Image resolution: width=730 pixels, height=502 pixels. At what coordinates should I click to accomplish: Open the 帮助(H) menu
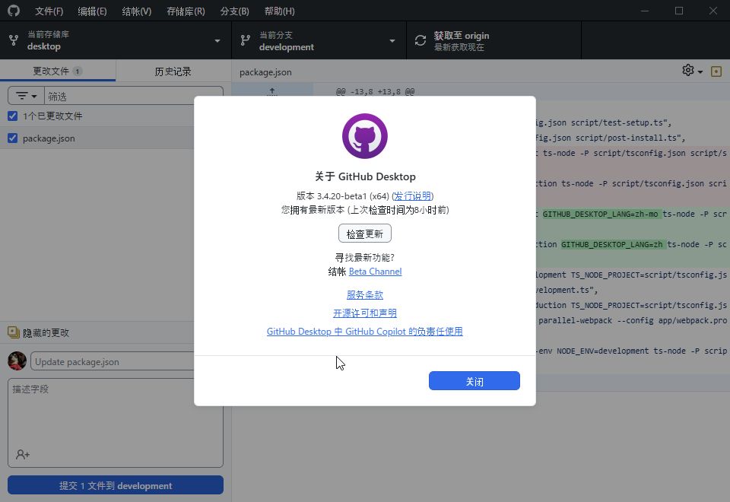[279, 11]
